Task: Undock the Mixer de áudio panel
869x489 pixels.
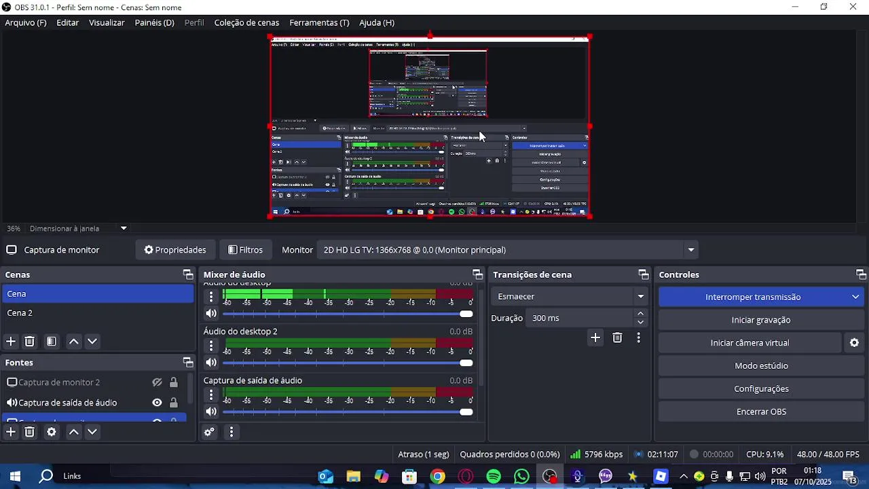Action: tap(477, 274)
